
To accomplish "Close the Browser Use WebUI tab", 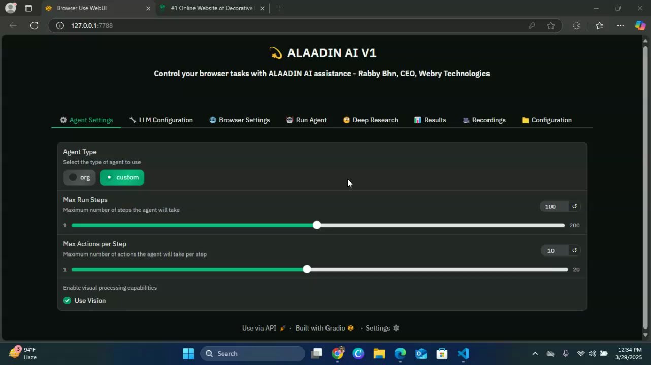I will click(148, 8).
